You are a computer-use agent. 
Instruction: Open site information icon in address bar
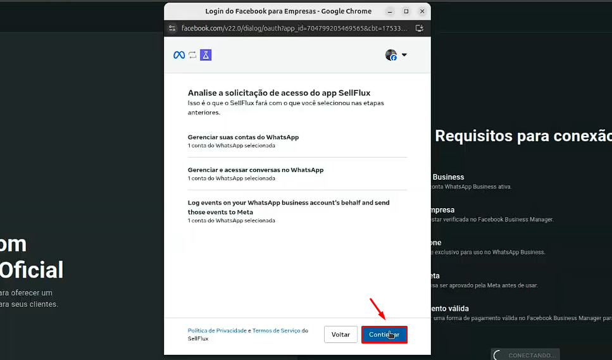pos(172,28)
